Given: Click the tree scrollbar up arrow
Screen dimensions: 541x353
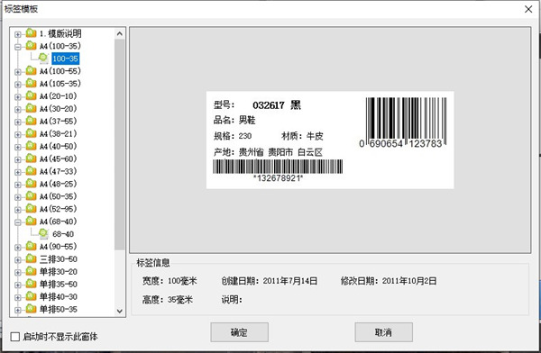Looking at the screenshot, I should 119,33.
